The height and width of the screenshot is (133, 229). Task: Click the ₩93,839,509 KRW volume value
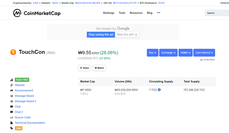click(126, 90)
